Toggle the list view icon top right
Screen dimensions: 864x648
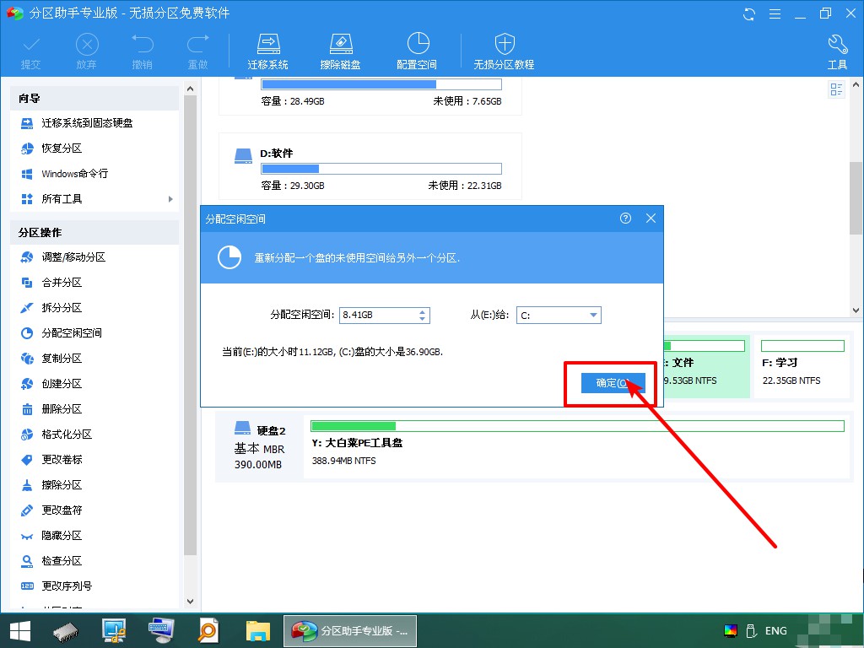point(836,89)
